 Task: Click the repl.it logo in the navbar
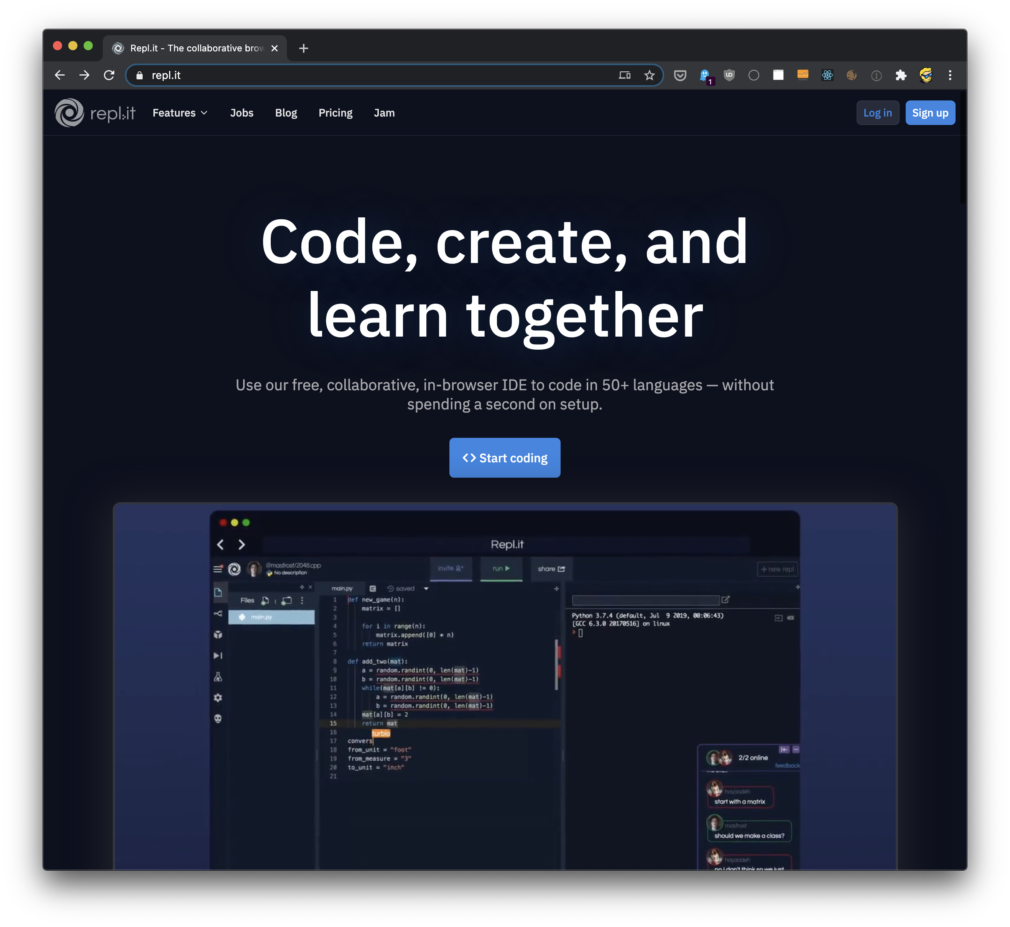point(95,113)
